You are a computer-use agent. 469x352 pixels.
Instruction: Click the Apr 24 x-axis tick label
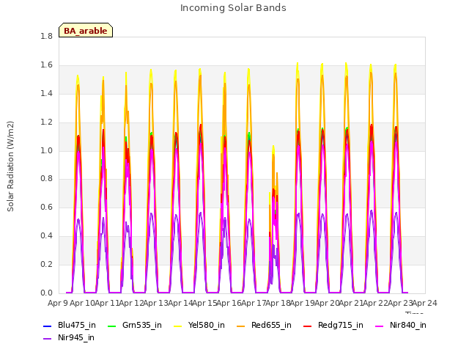(425, 303)
